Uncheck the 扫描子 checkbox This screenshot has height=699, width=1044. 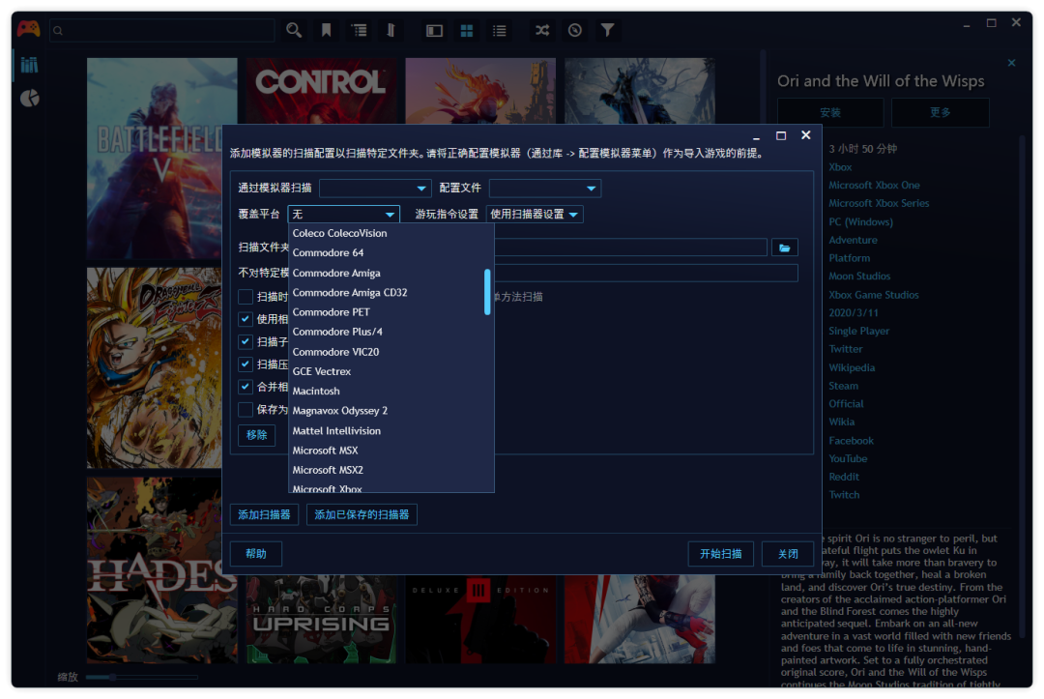pos(245,342)
